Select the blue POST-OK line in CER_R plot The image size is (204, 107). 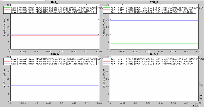pos(154,21)
